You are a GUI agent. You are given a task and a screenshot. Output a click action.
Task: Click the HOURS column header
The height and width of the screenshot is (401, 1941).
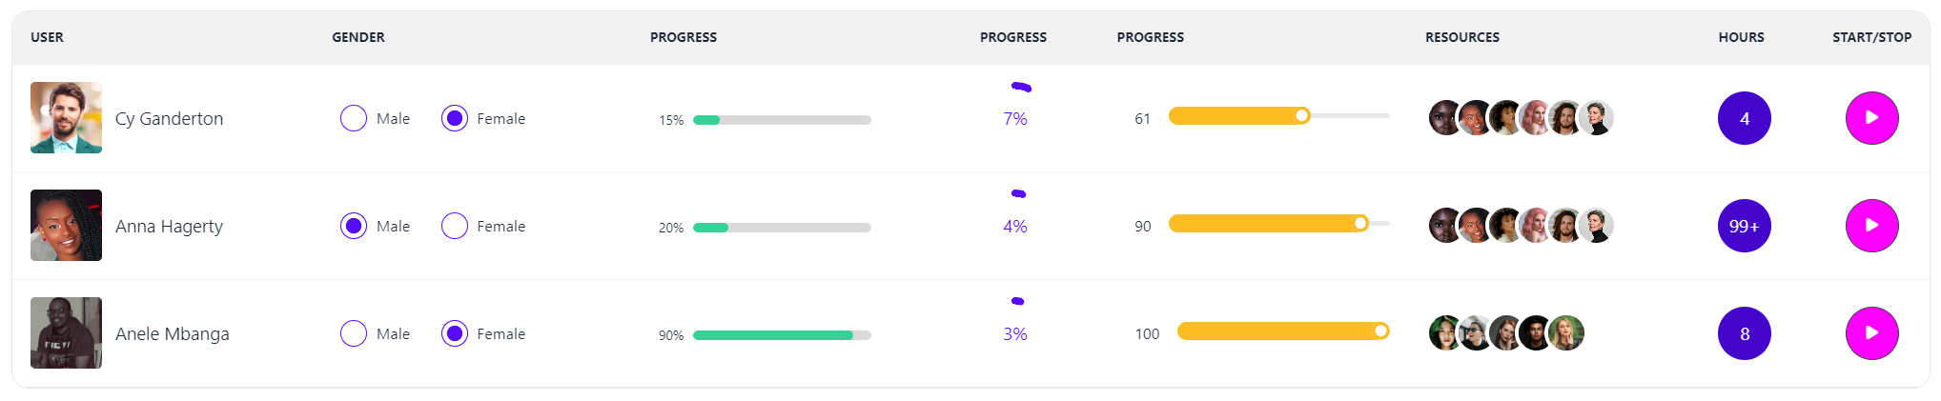tap(1741, 37)
